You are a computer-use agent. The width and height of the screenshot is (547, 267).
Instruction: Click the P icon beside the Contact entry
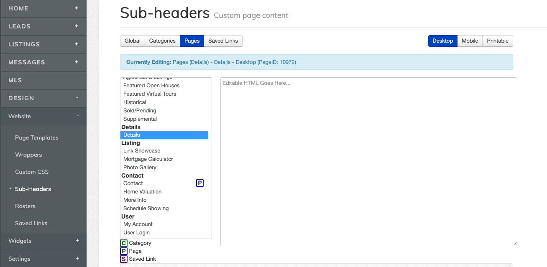pyautogui.click(x=199, y=183)
